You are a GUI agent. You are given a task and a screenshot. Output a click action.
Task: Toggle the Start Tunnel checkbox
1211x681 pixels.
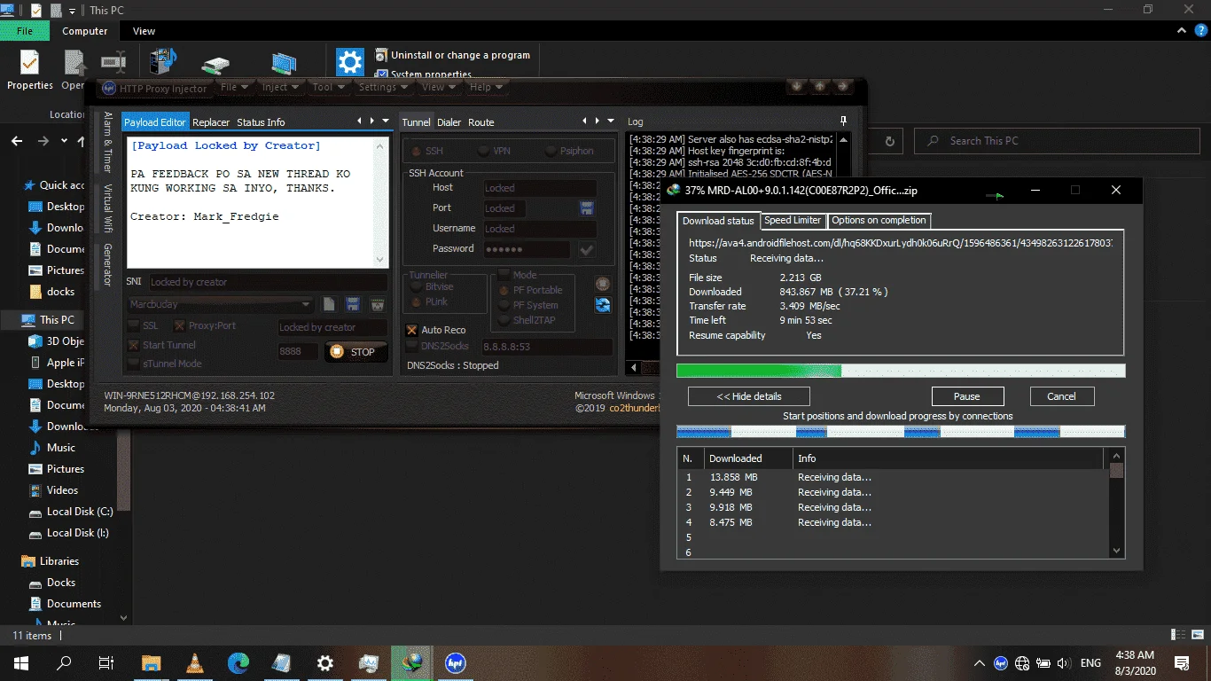(x=134, y=345)
